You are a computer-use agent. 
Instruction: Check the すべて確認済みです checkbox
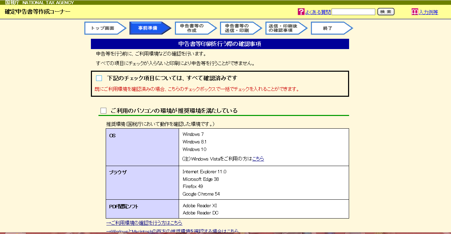tap(99, 78)
